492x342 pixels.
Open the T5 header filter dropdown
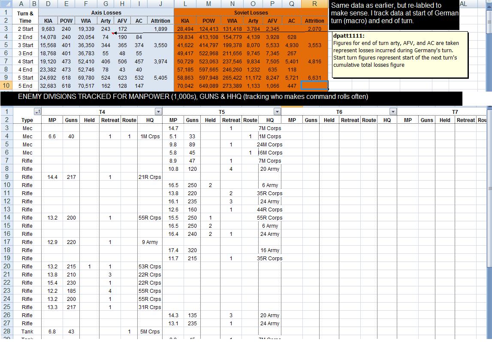click(x=277, y=112)
